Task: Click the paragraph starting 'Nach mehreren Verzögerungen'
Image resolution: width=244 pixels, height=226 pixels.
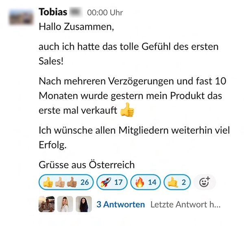Action: pos(133,96)
